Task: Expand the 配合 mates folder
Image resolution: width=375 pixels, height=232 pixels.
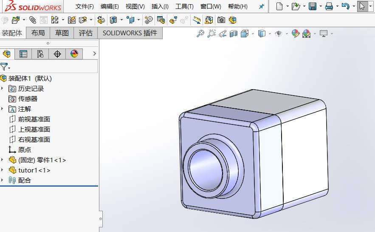Action: [x=2, y=180]
